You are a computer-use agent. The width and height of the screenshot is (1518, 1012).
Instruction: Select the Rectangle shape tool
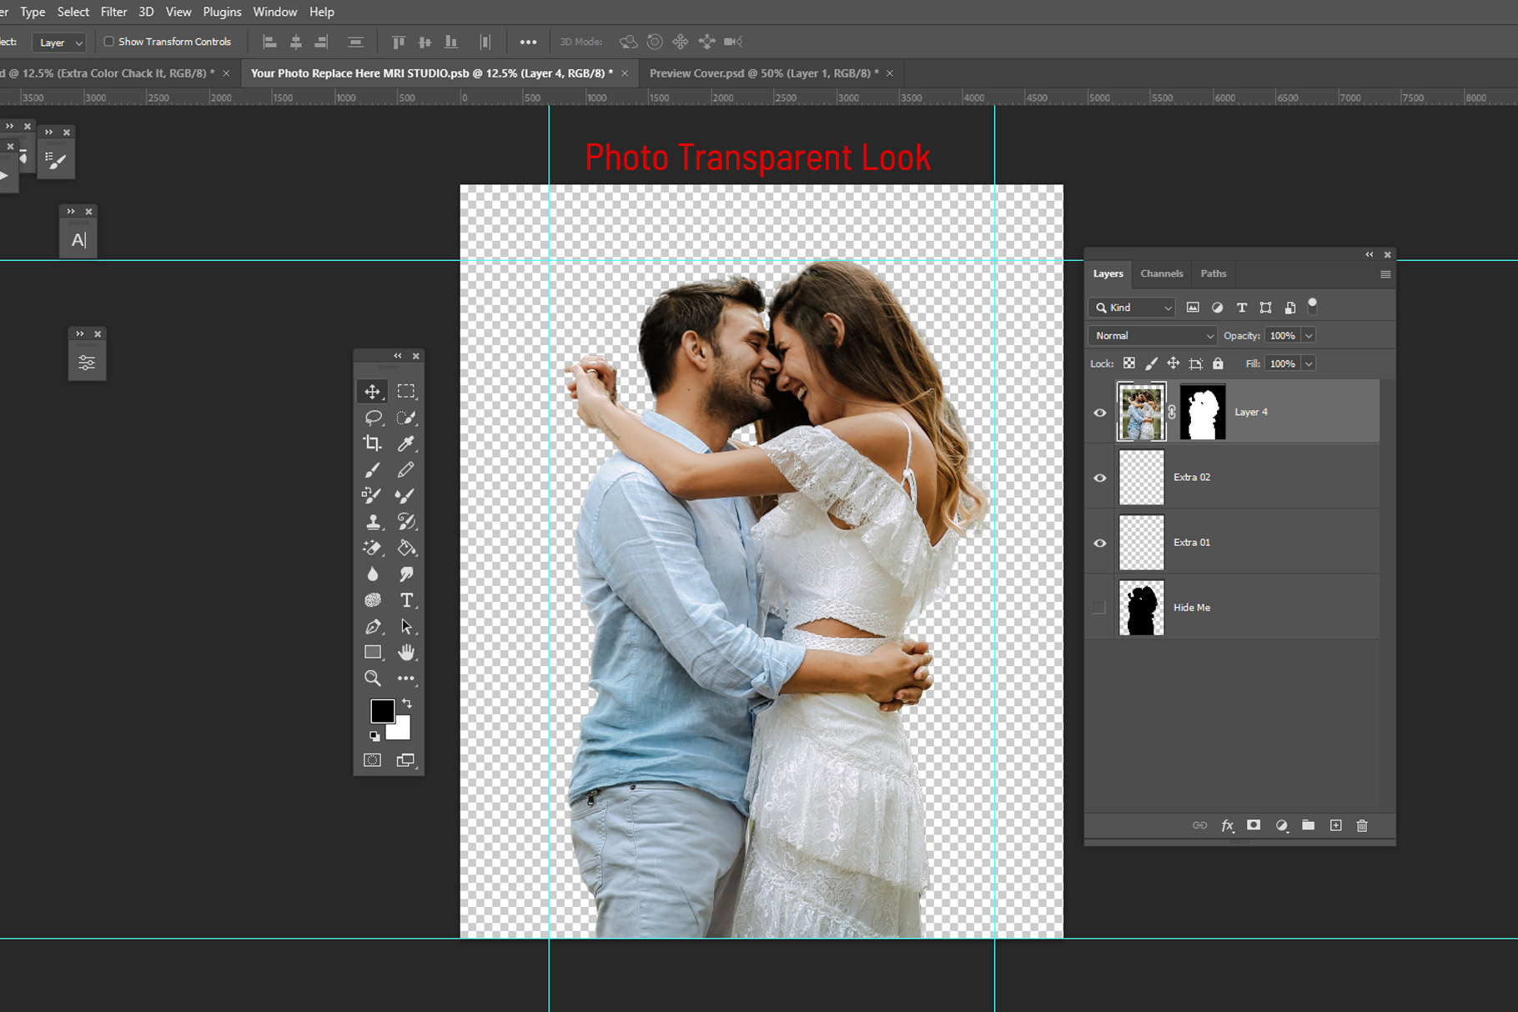372,653
